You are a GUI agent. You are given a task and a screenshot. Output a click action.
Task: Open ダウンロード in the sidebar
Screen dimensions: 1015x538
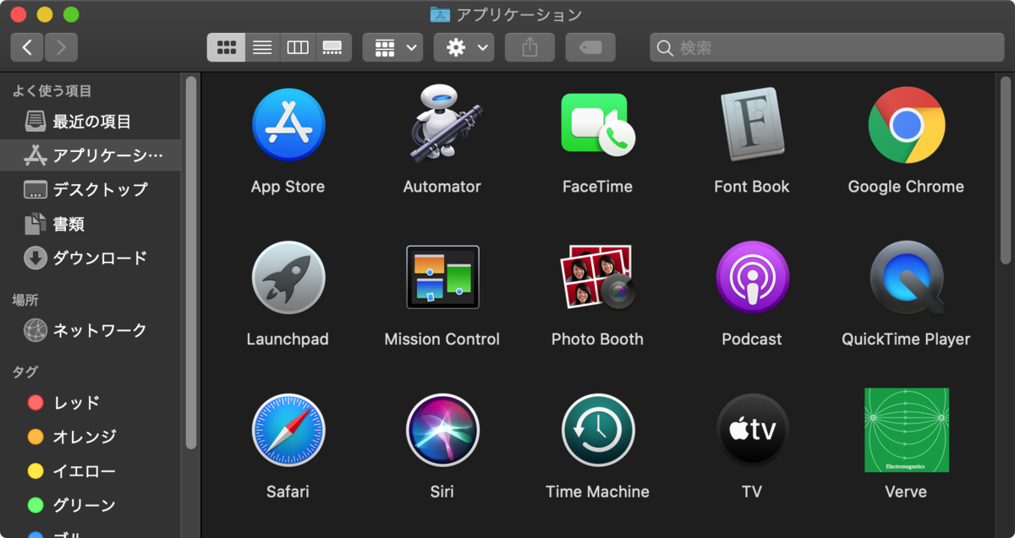(x=91, y=258)
